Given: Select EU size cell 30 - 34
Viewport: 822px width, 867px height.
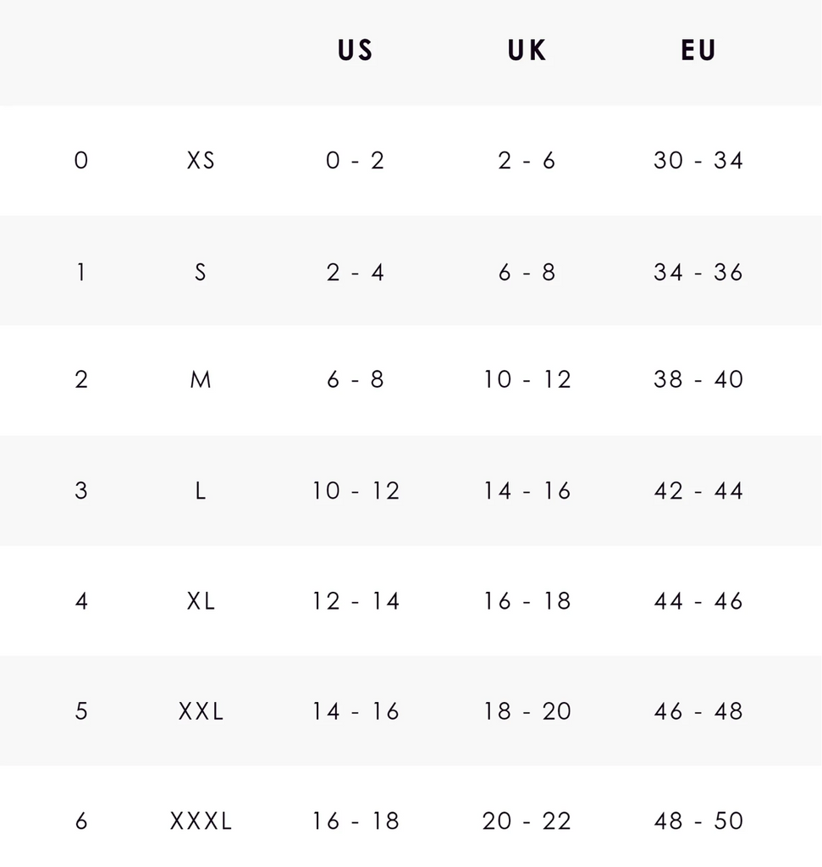Looking at the screenshot, I should coord(698,160).
